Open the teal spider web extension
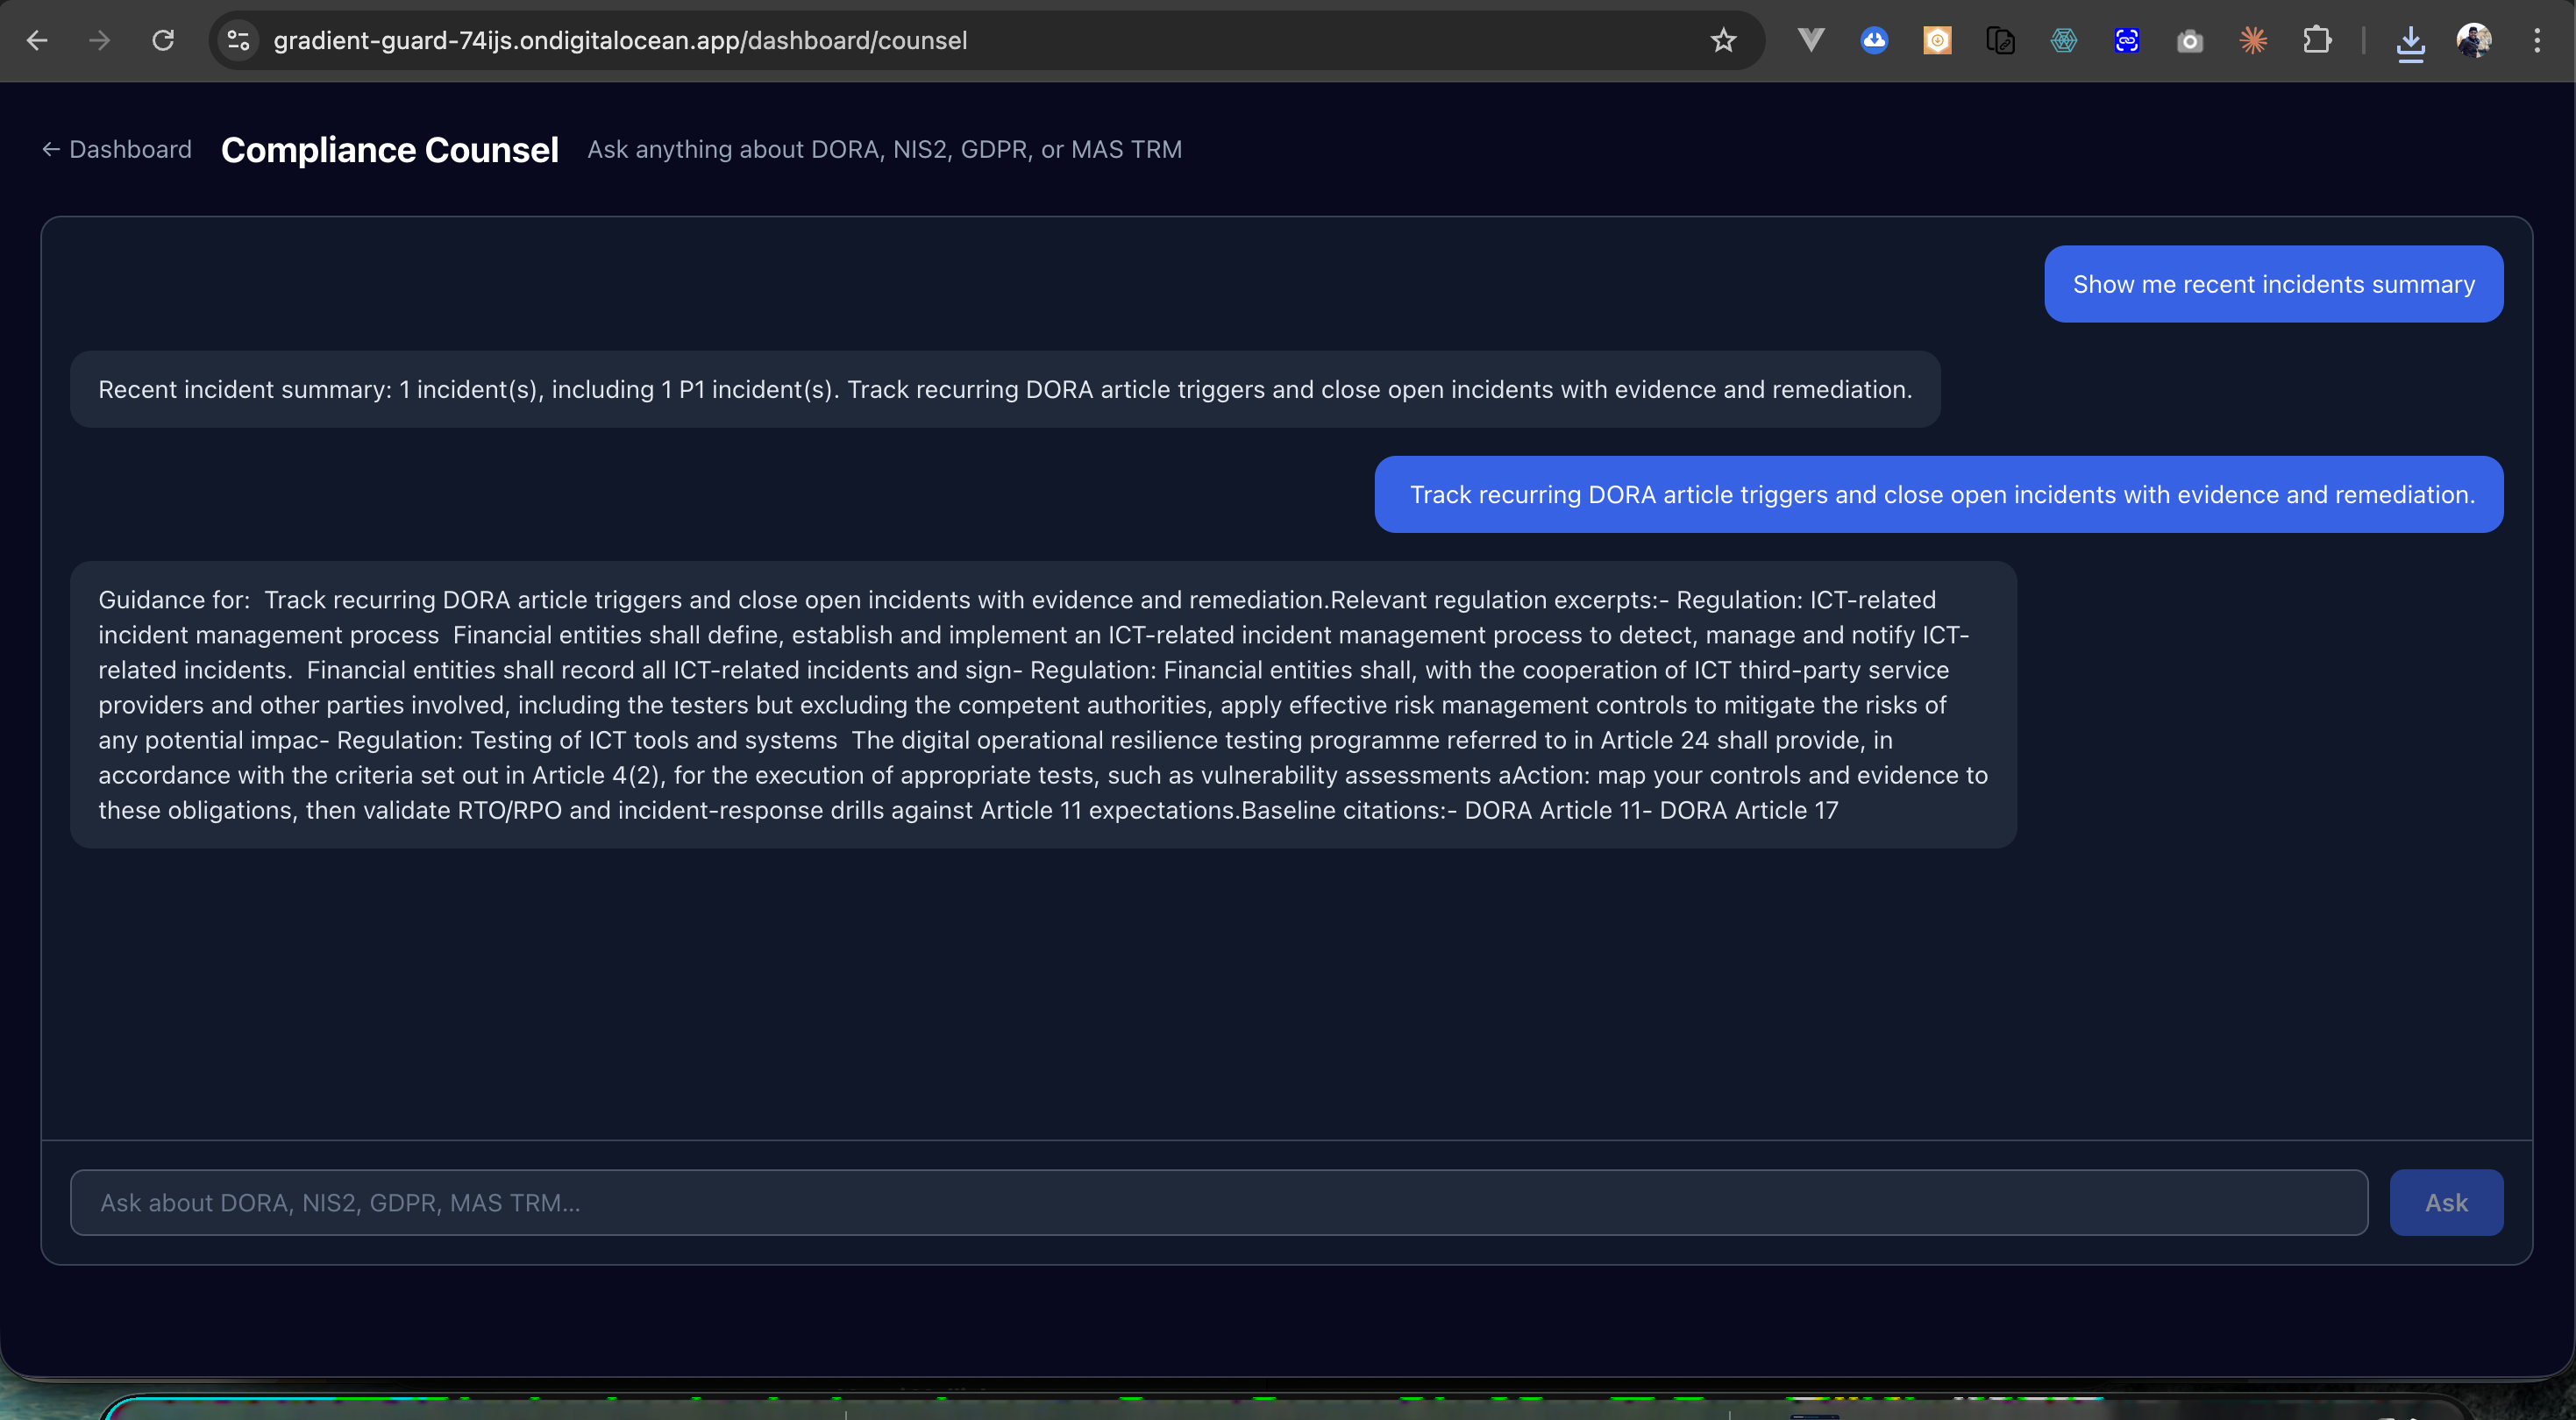Screen dimensions: 2576x1420 pyautogui.click(x=2063, y=40)
